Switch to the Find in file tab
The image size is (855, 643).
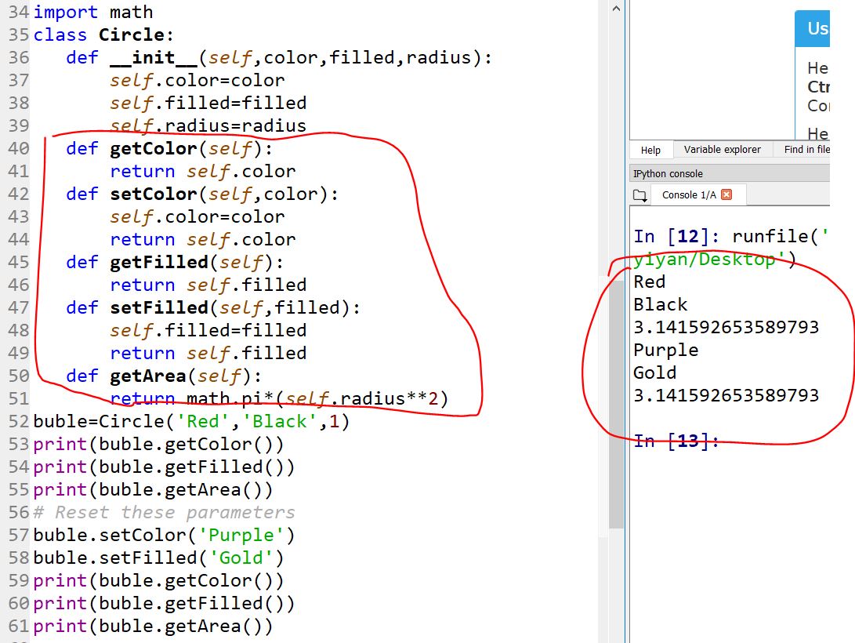point(806,150)
